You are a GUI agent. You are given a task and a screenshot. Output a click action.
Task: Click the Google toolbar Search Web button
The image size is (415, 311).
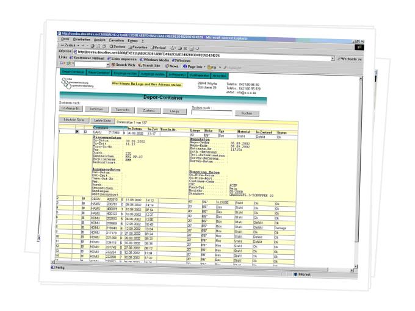[125, 64]
